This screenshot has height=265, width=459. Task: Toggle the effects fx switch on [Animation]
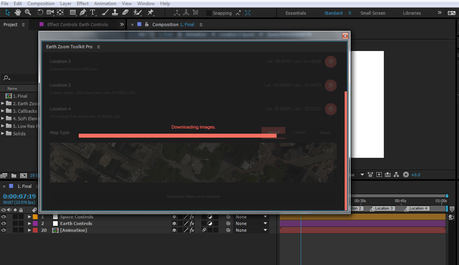[192, 230]
